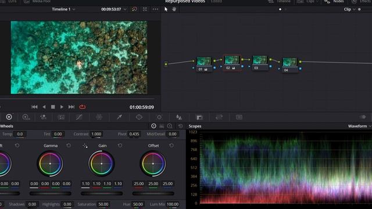The height and width of the screenshot is (209, 372).
Task: Select node 02 in the graph
Action: [x=232, y=63]
